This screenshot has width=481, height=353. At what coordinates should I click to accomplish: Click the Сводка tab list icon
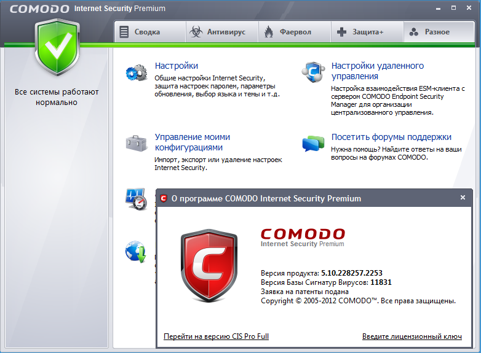point(124,32)
